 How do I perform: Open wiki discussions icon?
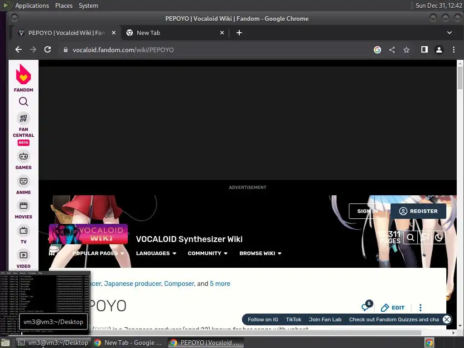pyautogui.click(x=425, y=237)
